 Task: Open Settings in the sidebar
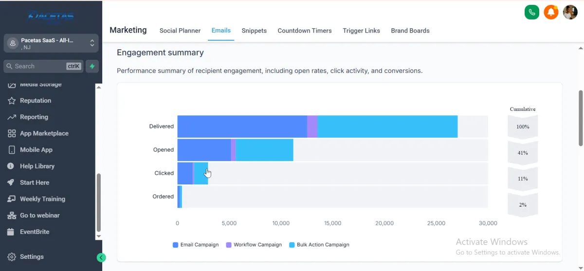(32, 257)
